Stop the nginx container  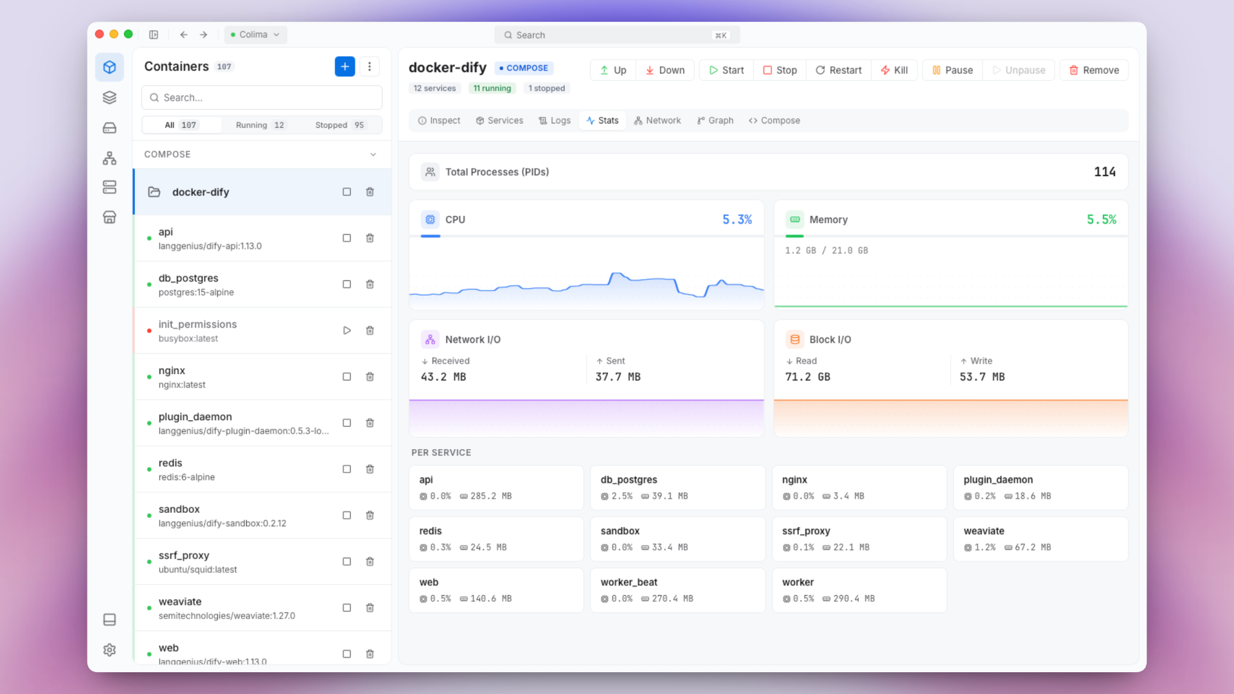346,377
